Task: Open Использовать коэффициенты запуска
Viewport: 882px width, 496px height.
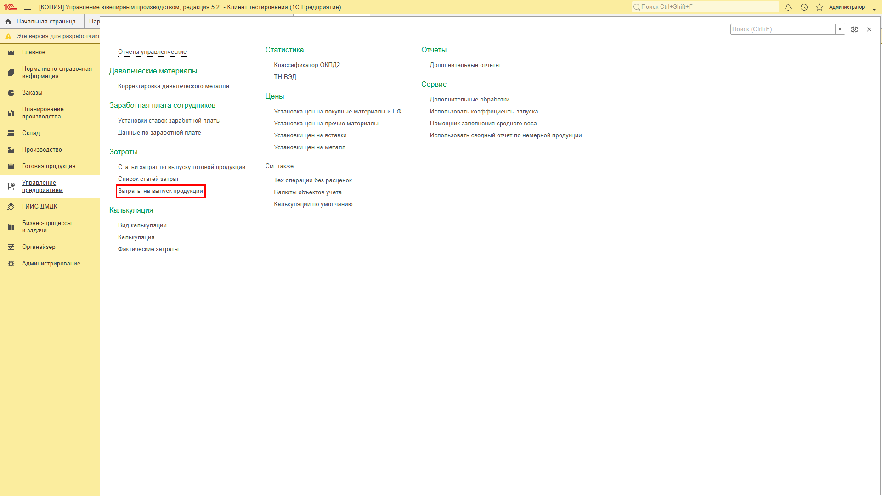Action: [484, 112]
